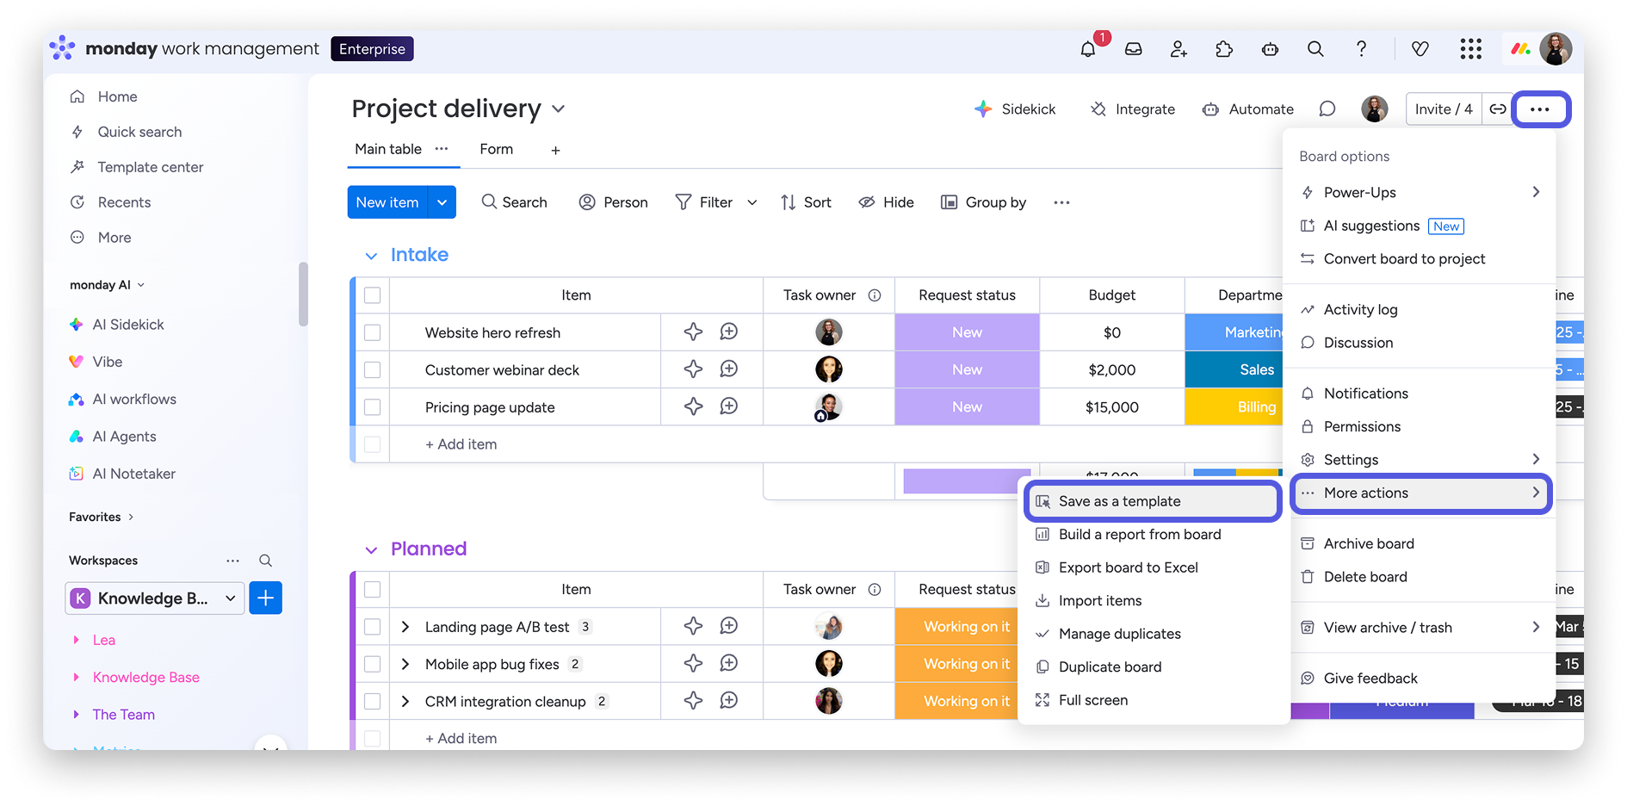Viewport: 1627px width, 806px height.
Task: Open the notifications bell icon
Action: pyautogui.click(x=1088, y=49)
